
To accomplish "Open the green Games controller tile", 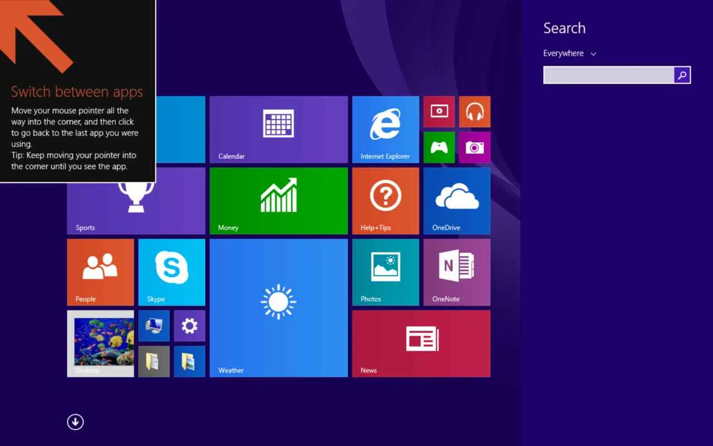I will click(x=439, y=147).
